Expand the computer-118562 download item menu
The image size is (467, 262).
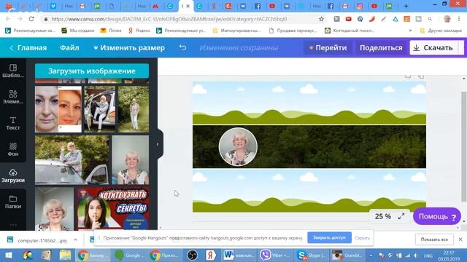click(75, 239)
